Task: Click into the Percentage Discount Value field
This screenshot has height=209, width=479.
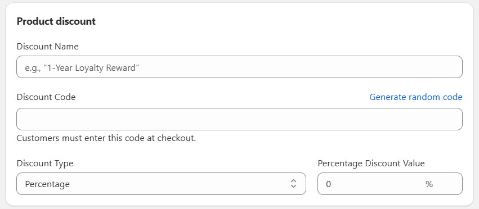Action: [x=390, y=184]
